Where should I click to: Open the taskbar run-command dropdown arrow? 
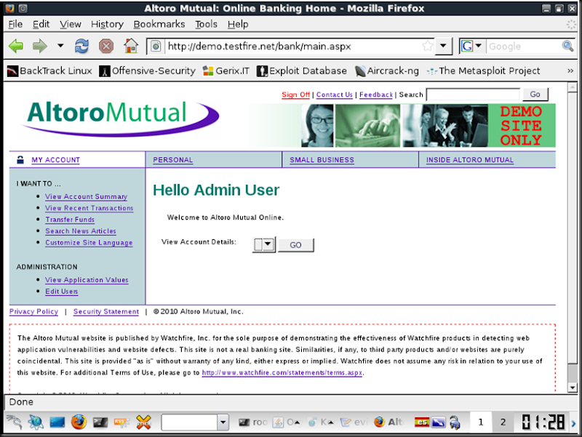tap(223, 422)
